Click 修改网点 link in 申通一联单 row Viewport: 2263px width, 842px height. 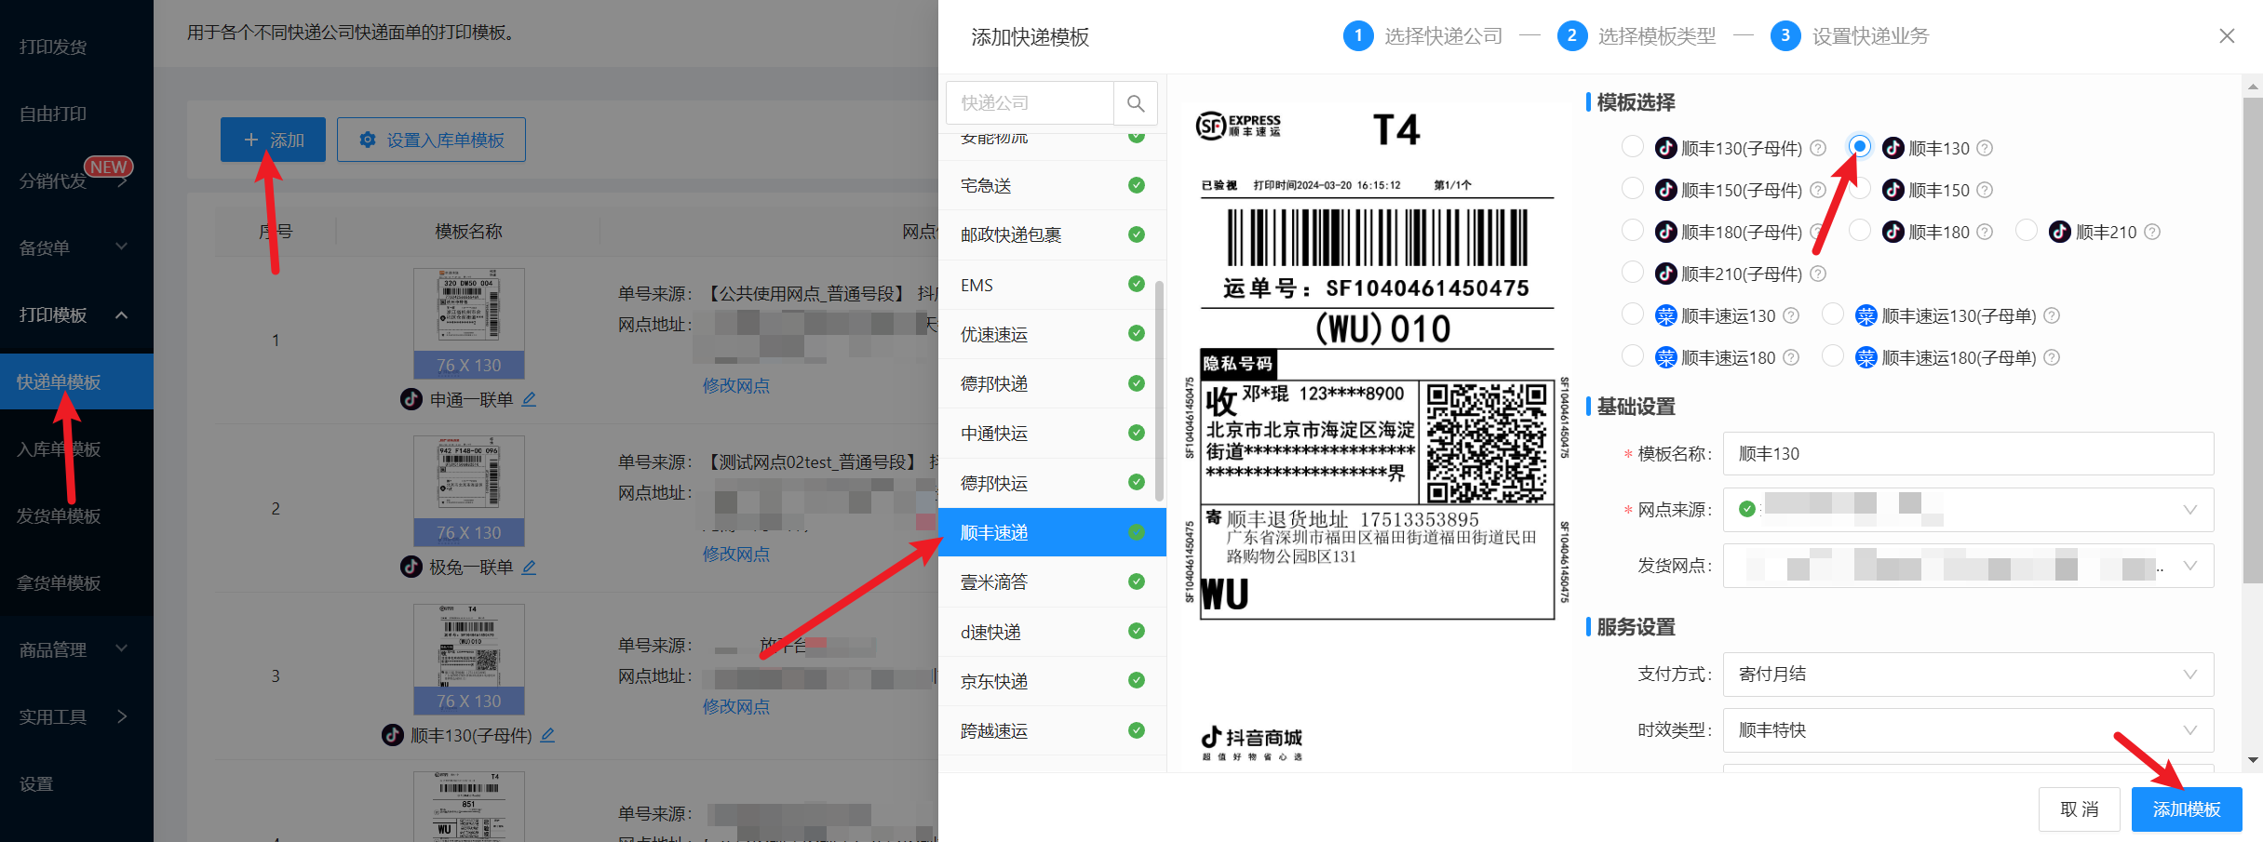[x=736, y=385]
